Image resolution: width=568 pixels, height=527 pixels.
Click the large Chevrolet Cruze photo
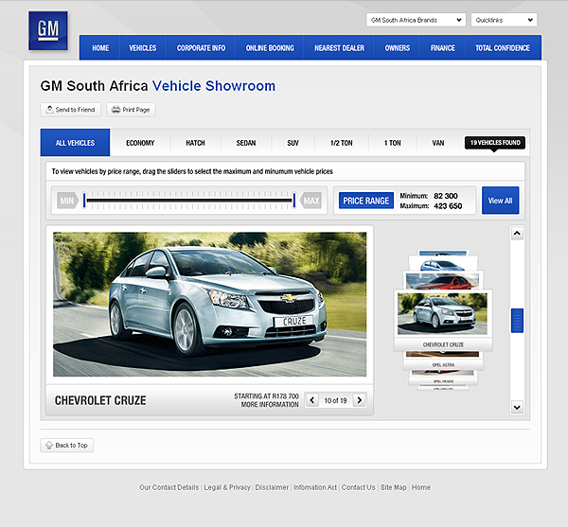pyautogui.click(x=210, y=305)
